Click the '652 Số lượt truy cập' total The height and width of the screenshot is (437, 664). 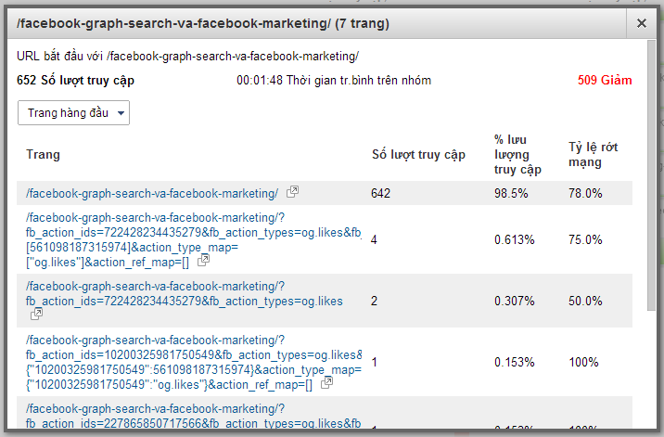point(75,81)
